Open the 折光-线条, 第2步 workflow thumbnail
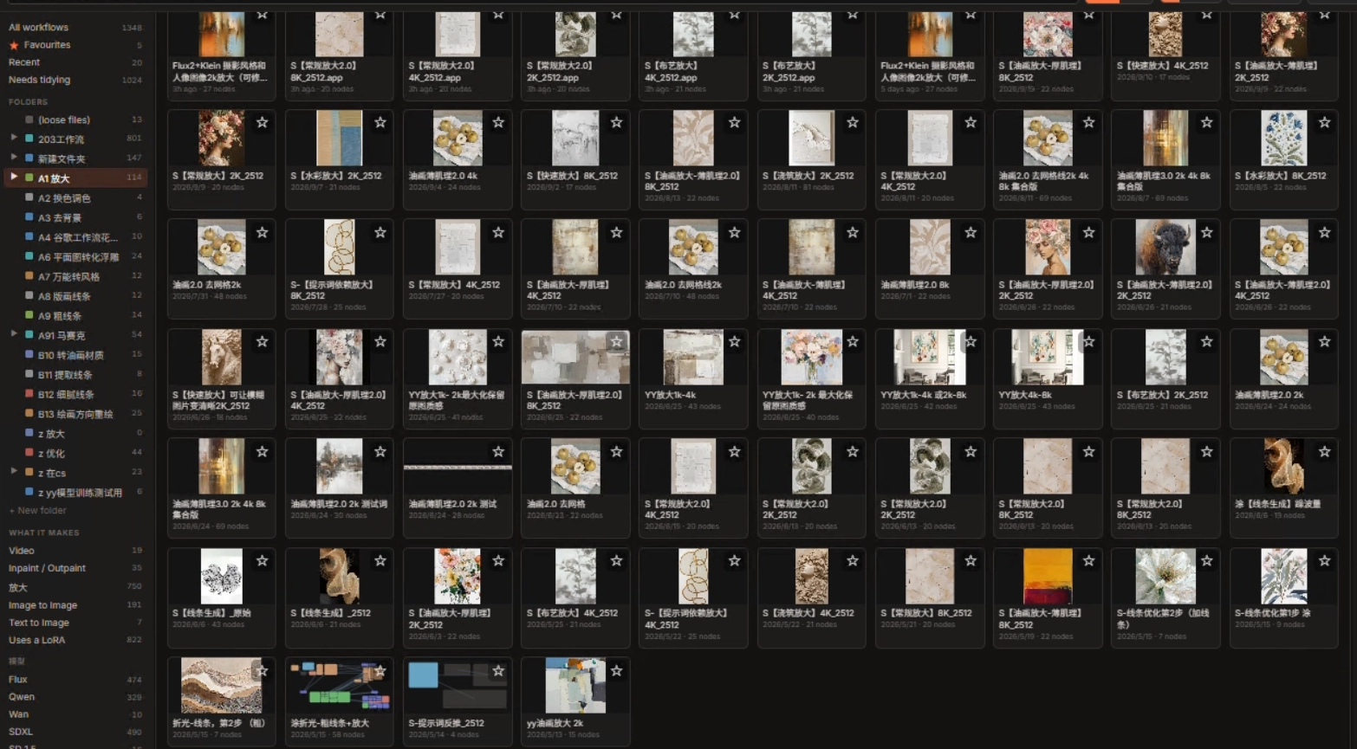This screenshot has height=749, width=1357. click(x=221, y=686)
